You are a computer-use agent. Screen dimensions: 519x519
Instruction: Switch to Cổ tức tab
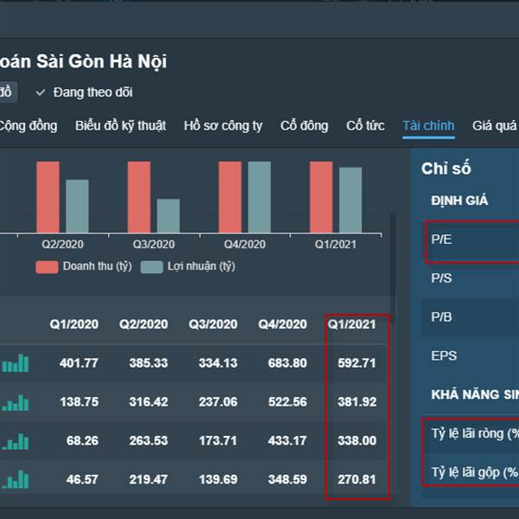click(x=365, y=125)
